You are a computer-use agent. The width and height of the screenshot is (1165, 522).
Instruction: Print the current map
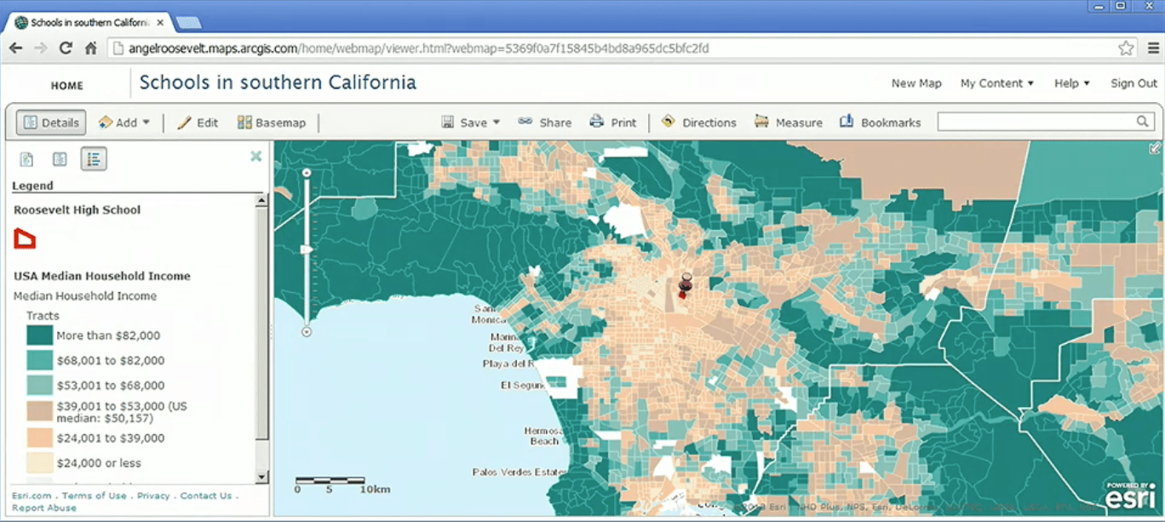click(x=613, y=122)
